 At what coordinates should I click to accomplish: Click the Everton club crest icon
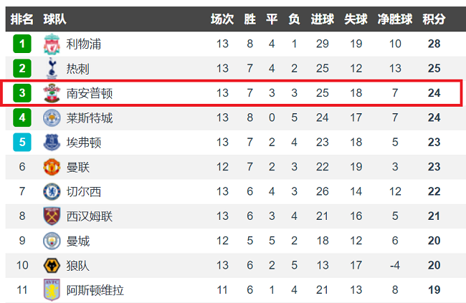click(52, 143)
